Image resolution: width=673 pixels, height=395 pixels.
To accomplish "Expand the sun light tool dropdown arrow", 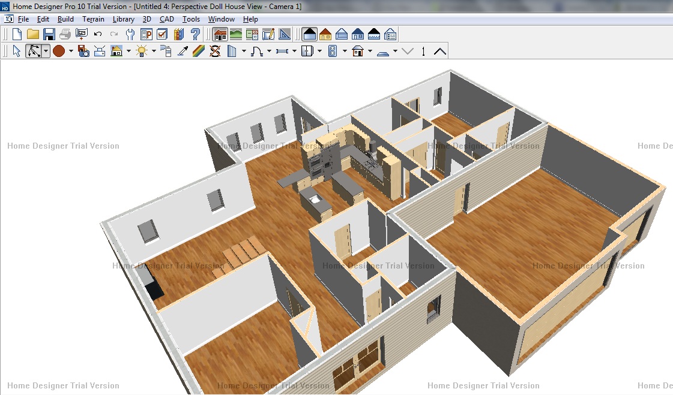I will [x=154, y=52].
